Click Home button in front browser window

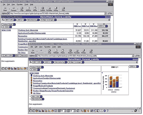(x=62, y=51)
